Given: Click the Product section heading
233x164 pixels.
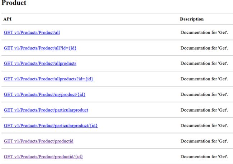Looking at the screenshot, I should tap(14, 3).
